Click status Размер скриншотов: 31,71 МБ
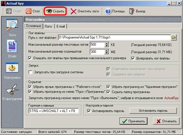The width and height of the screenshot is (183, 135). tap(154, 132)
